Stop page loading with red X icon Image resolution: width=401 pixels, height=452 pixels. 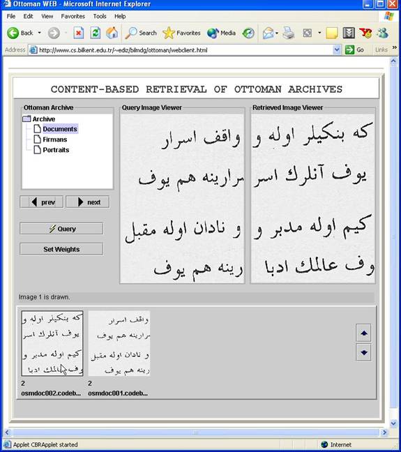pos(78,33)
